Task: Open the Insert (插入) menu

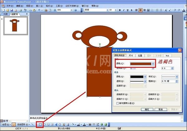Action: pos(40,6)
